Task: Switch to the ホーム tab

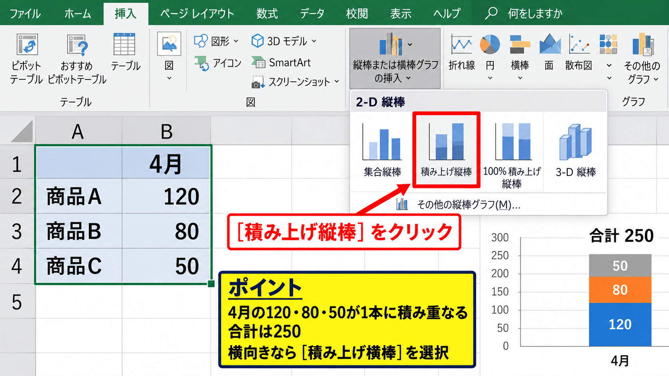Action: (78, 14)
